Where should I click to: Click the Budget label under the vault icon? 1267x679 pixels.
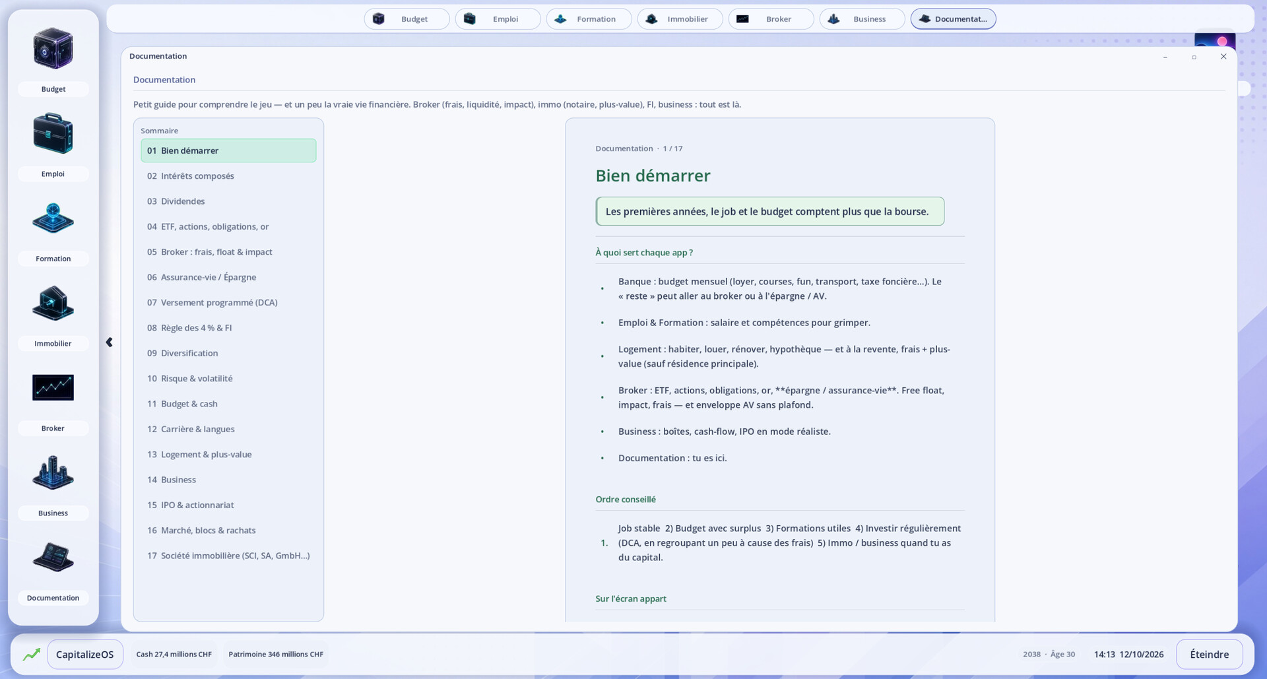pyautogui.click(x=53, y=89)
